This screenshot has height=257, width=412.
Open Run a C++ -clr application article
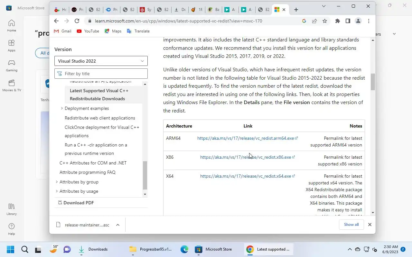point(96,149)
